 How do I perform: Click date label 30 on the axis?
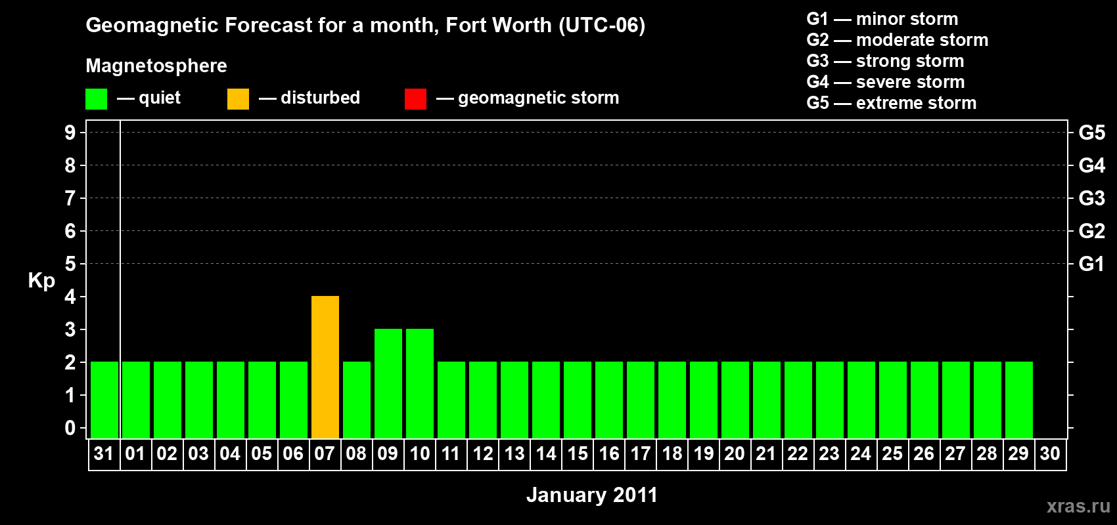coord(1050,453)
